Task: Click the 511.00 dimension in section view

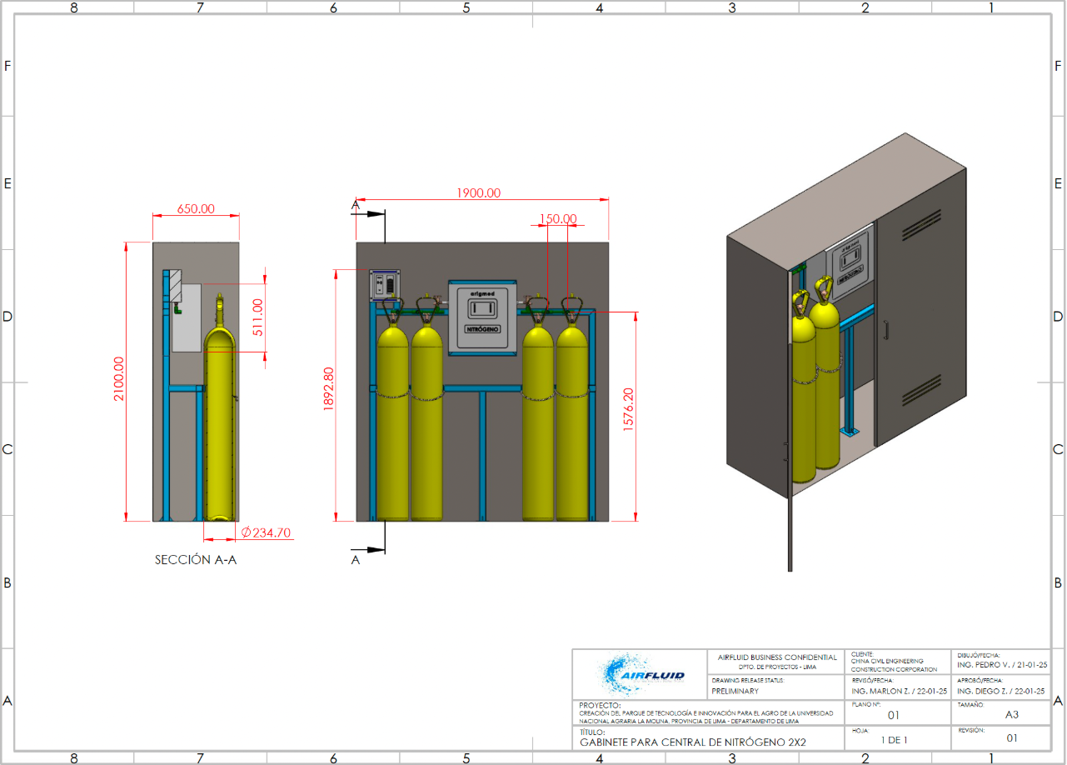Action: point(257,317)
